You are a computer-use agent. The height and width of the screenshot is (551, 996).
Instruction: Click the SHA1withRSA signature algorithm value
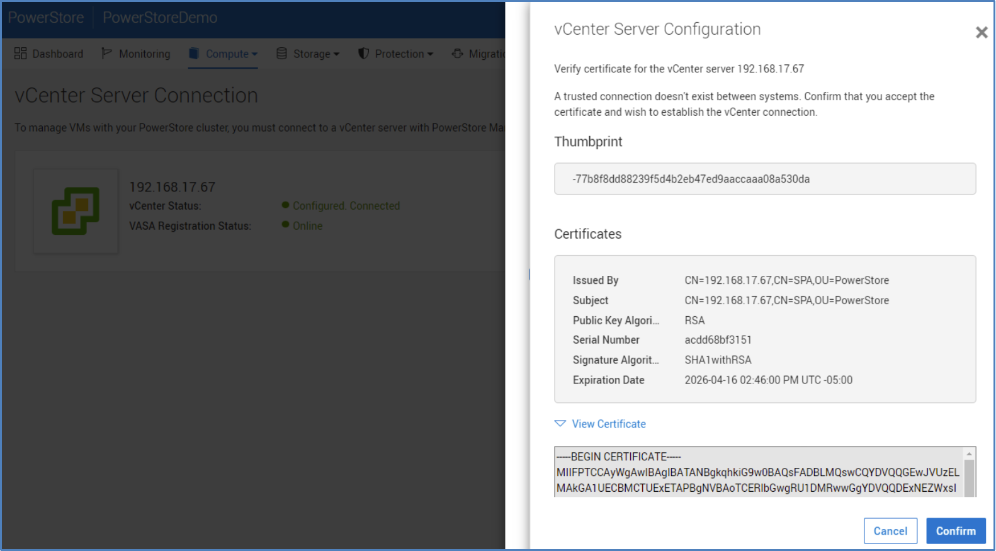(x=718, y=360)
